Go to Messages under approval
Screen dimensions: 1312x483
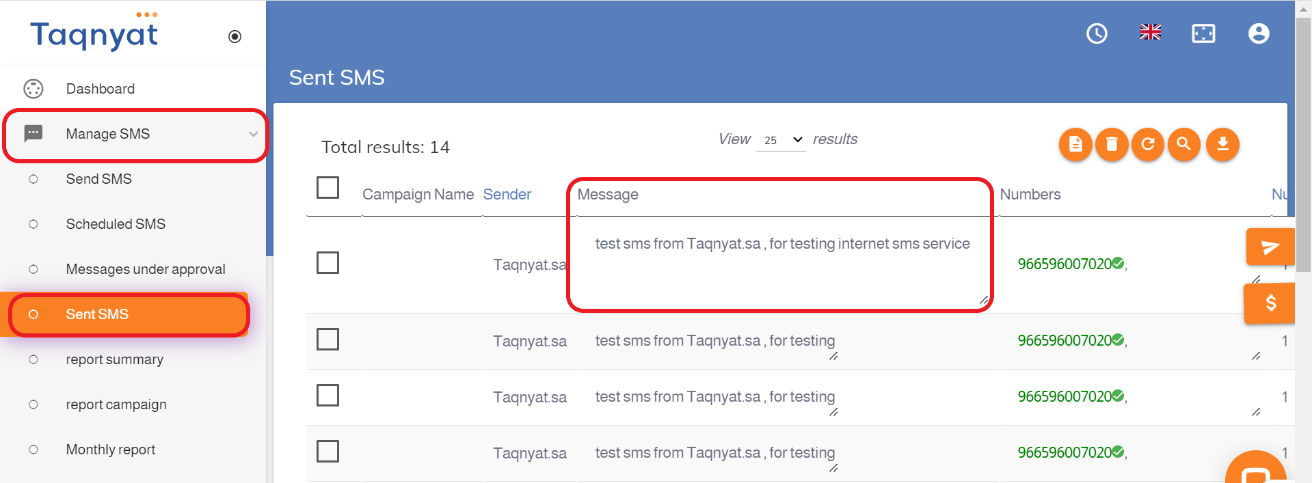(x=145, y=269)
